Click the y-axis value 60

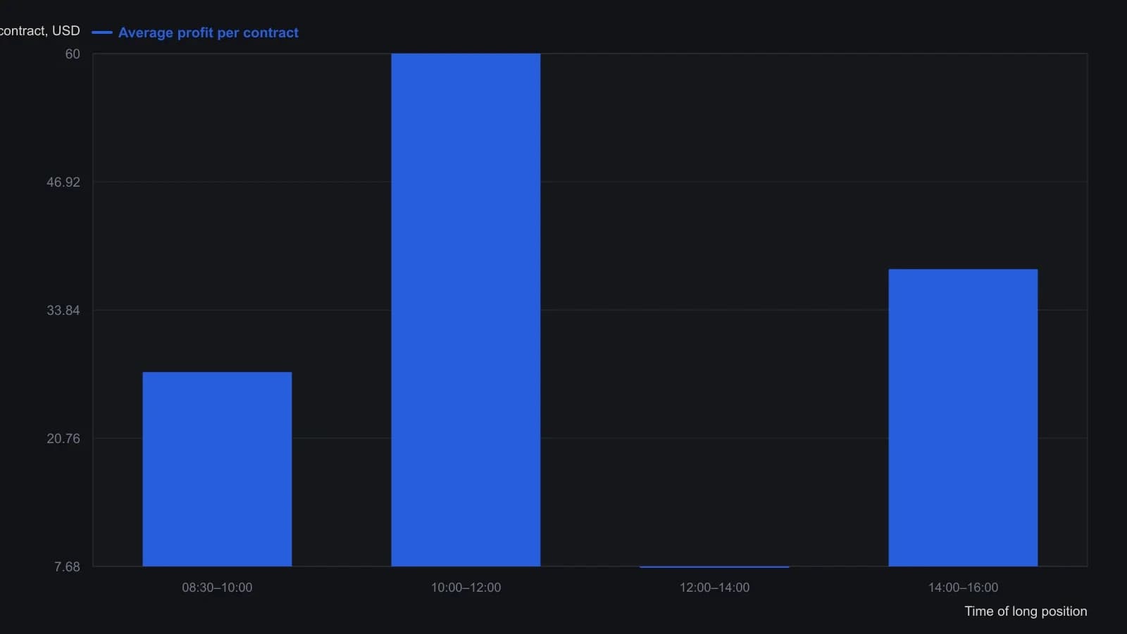[73, 54]
